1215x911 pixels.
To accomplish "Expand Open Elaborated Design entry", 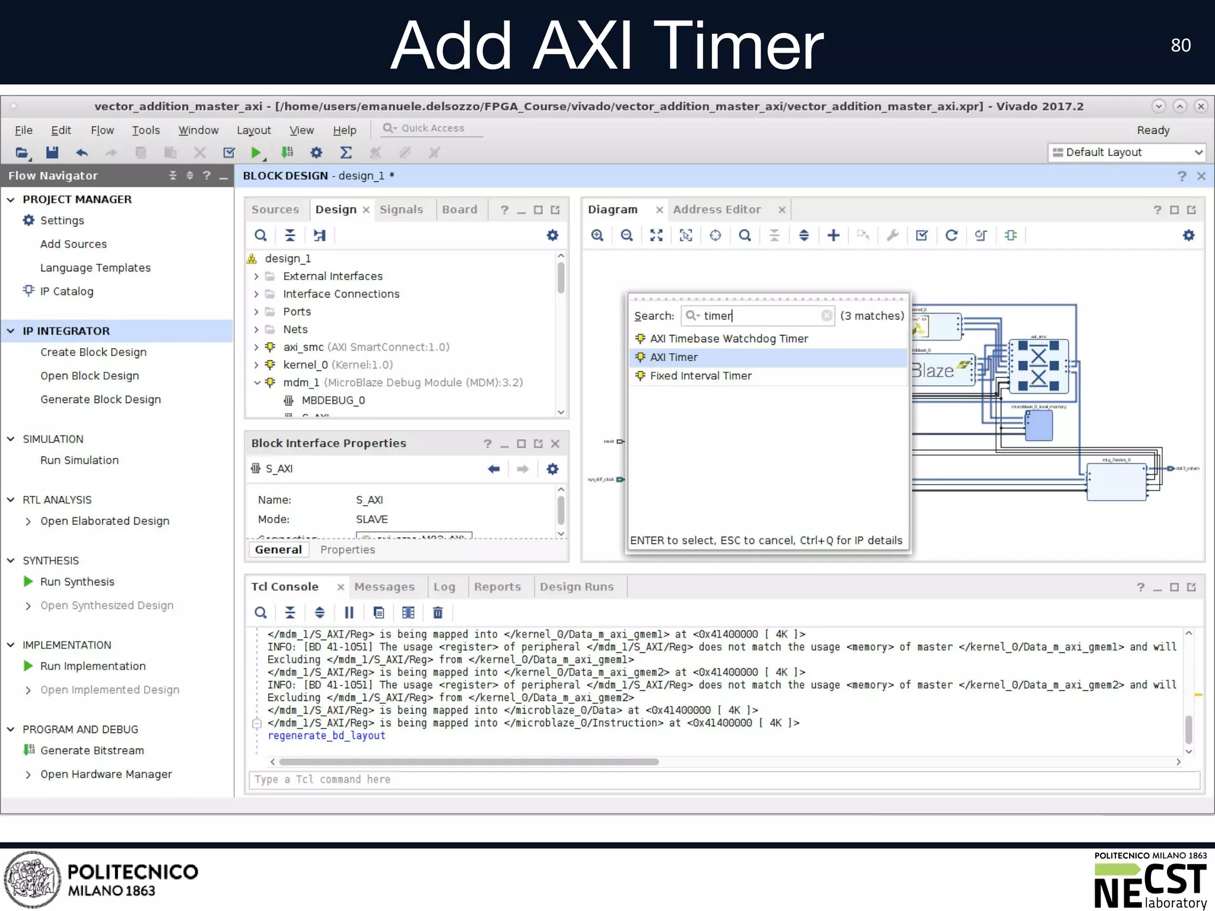I will 28,521.
